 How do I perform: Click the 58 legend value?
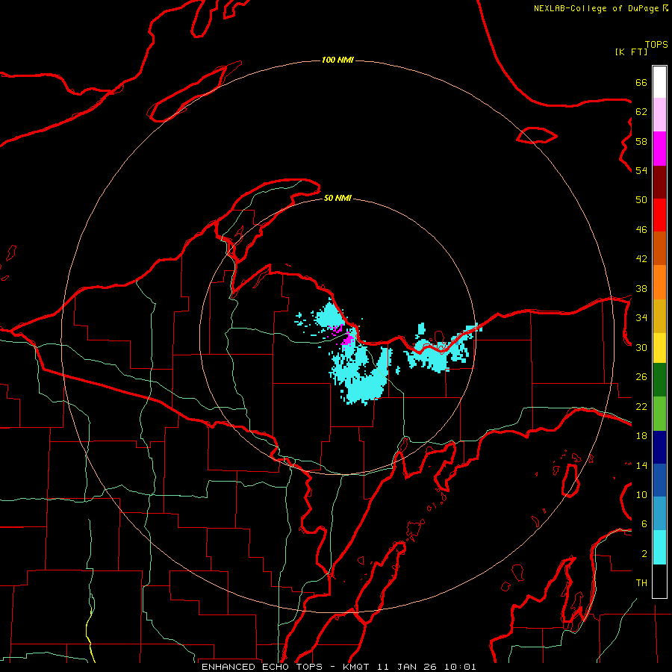click(641, 141)
